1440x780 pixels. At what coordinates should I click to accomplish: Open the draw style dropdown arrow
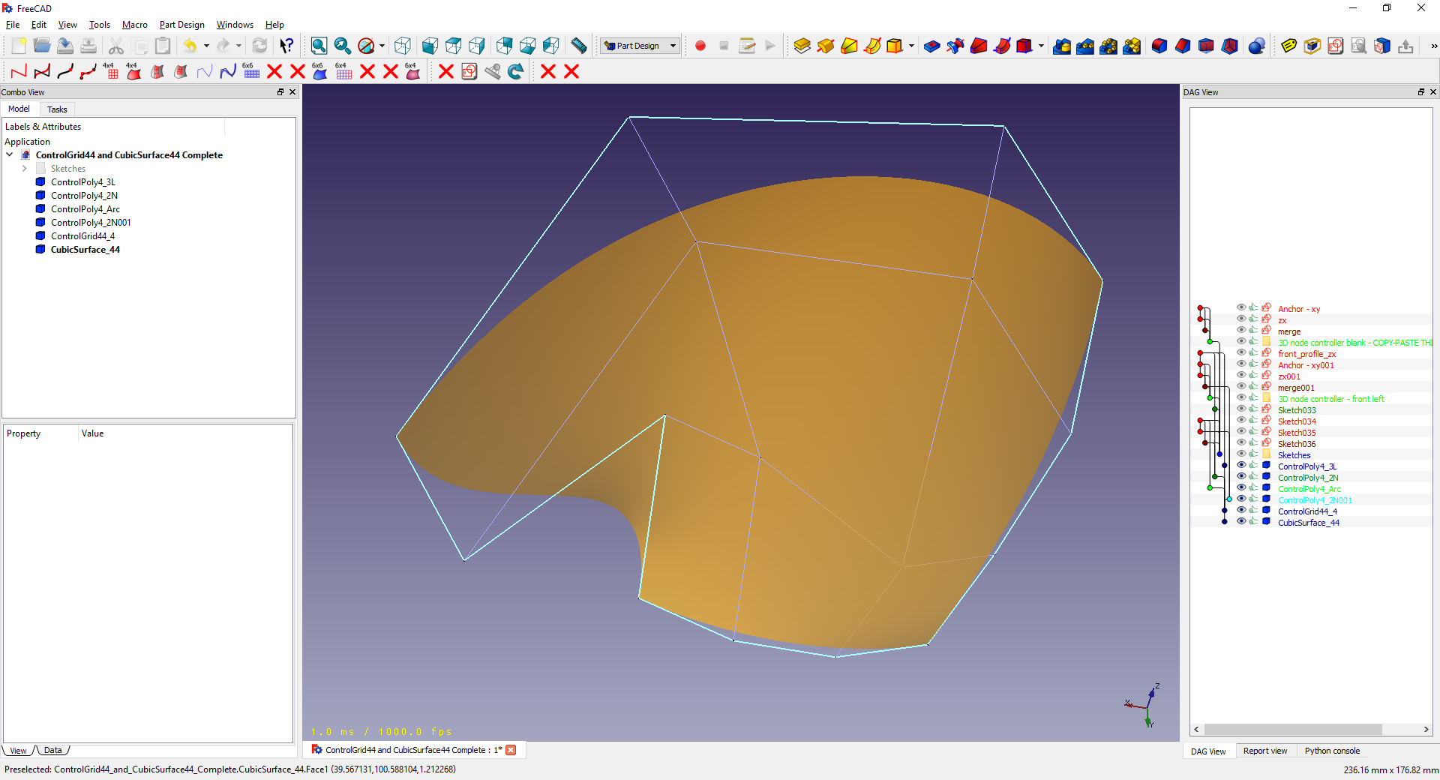pyautogui.click(x=382, y=46)
